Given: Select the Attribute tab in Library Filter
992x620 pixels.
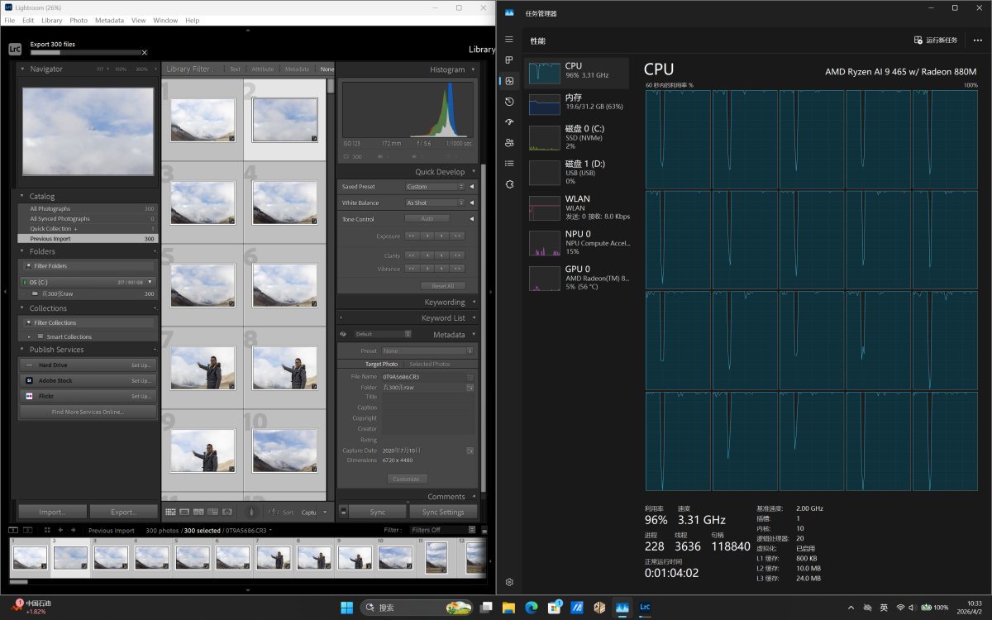Looking at the screenshot, I should [263, 69].
